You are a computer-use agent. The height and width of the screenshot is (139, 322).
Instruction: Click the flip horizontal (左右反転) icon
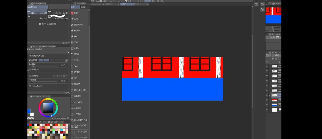click(x=72, y=108)
